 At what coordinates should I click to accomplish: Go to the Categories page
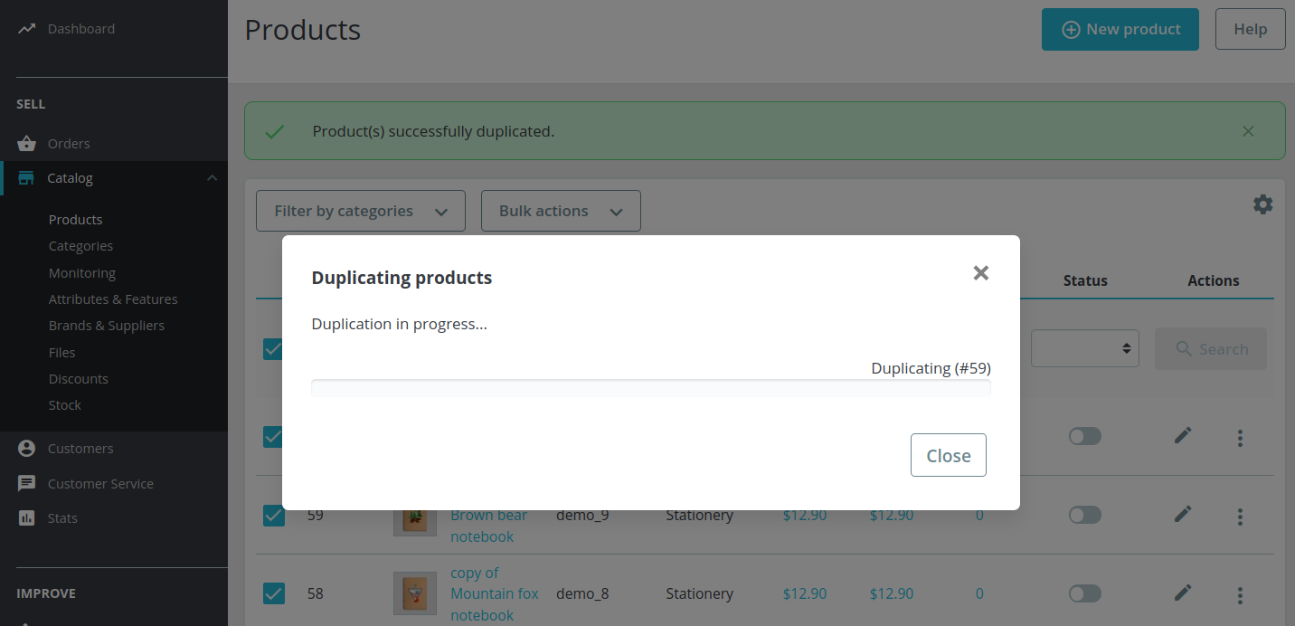80,245
